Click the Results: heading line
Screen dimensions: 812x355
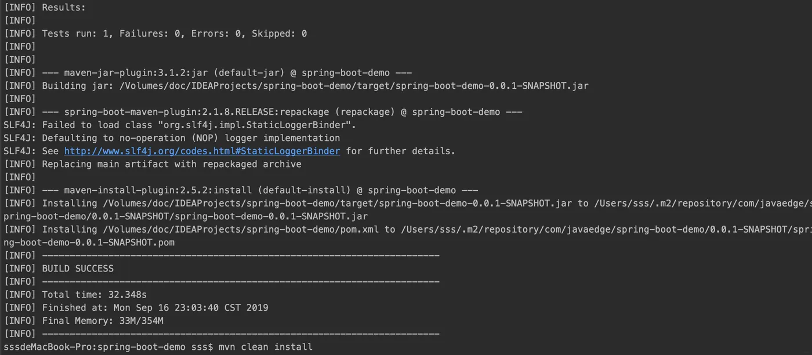tap(64, 8)
